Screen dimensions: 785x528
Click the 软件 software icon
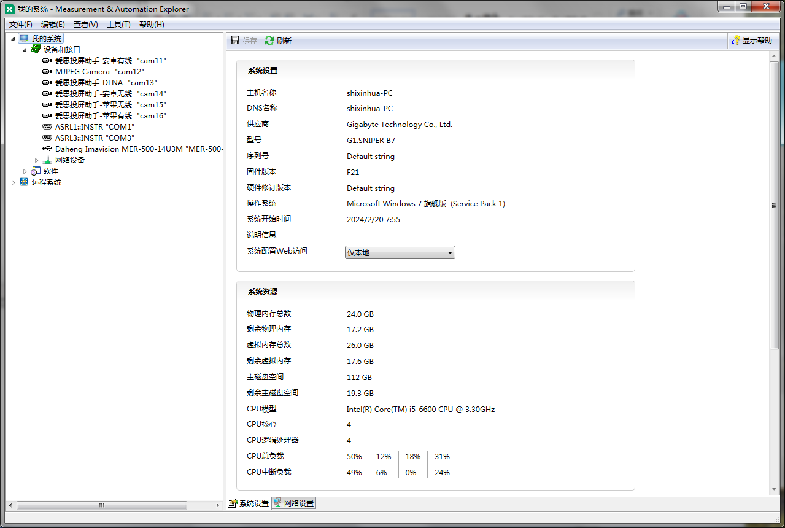tap(36, 171)
